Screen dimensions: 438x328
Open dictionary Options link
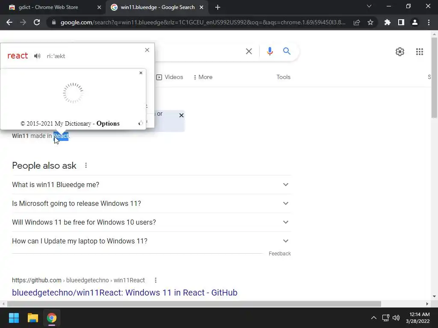[108, 123]
